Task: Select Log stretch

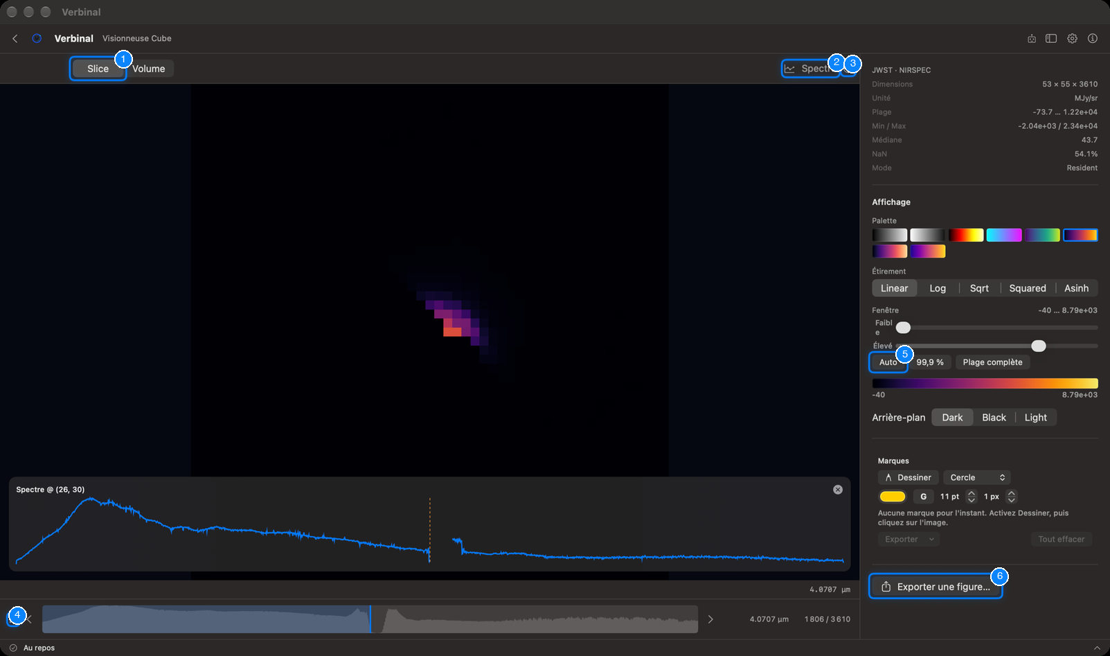Action: pyautogui.click(x=938, y=288)
